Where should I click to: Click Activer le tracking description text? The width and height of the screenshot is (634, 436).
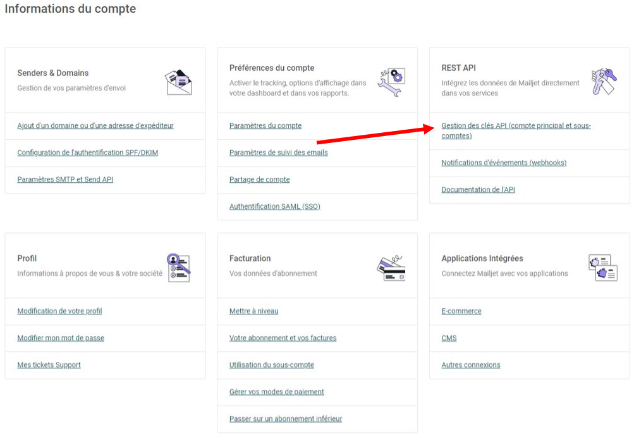click(298, 88)
